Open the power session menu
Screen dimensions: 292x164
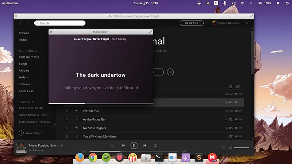click(x=287, y=3)
